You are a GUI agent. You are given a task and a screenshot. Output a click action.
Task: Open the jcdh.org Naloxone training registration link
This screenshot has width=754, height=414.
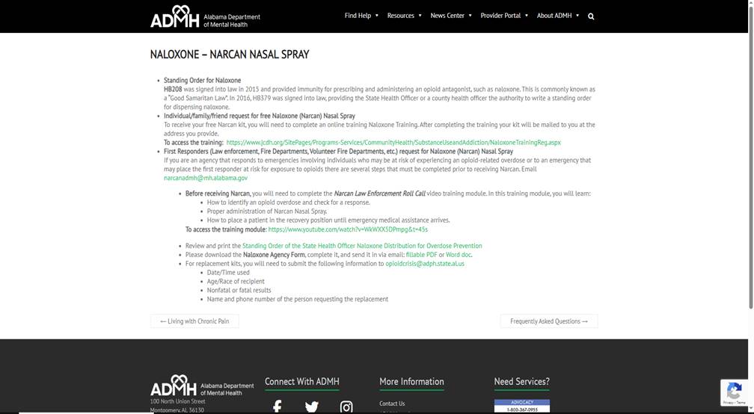(x=393, y=143)
